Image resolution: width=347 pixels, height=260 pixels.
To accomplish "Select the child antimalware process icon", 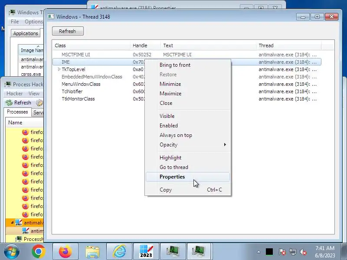I will 26,231.
